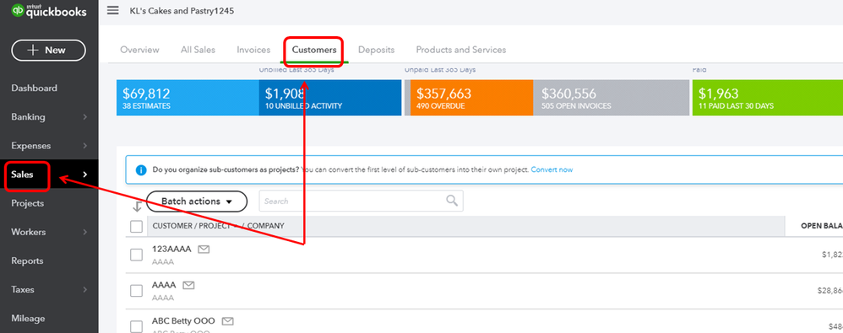Check the box for customer 123AAAA
The image size is (843, 333).
click(137, 255)
